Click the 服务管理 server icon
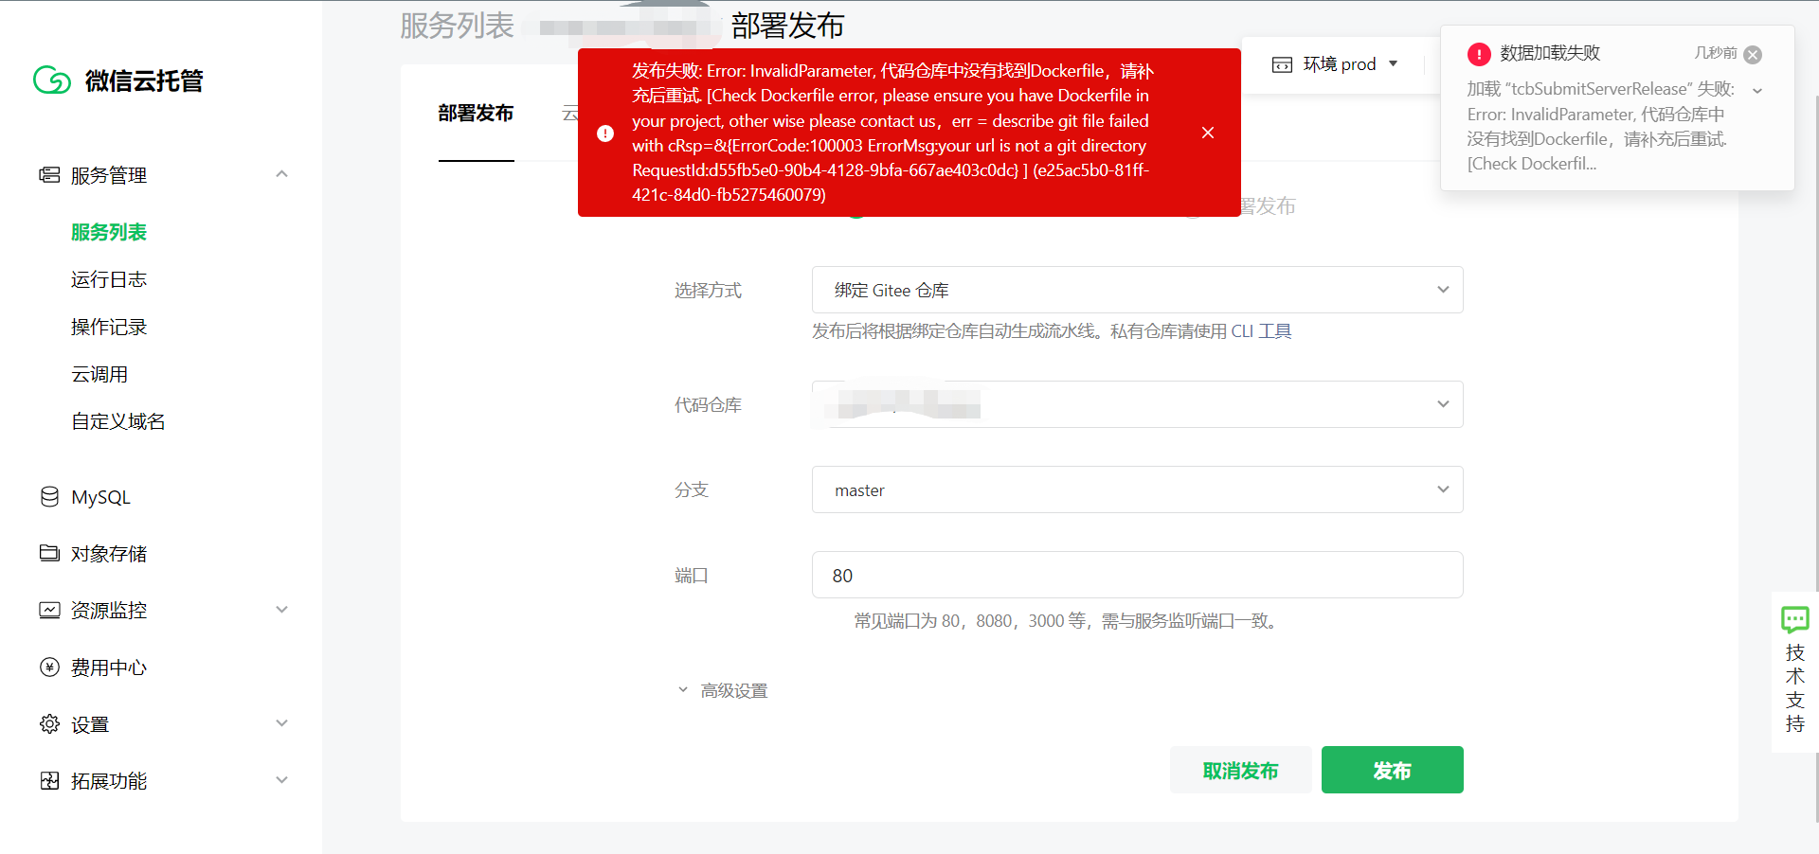 click(49, 174)
